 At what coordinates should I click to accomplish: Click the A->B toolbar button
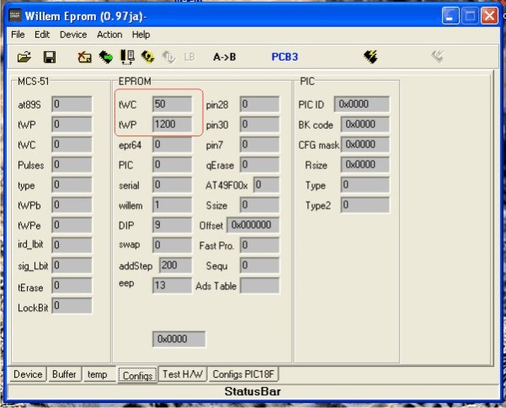click(x=224, y=57)
